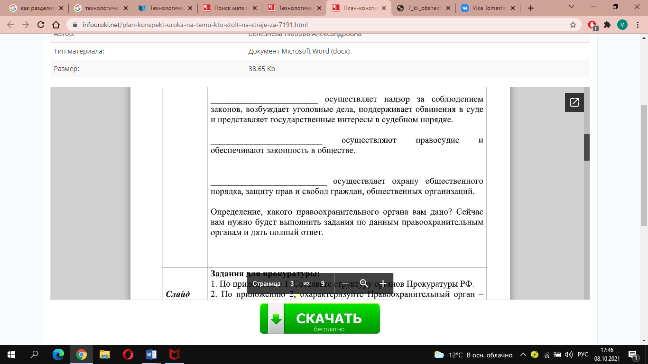The width and height of the screenshot is (648, 364).
Task: Zoom in with the plus icon
Action: coord(383,283)
